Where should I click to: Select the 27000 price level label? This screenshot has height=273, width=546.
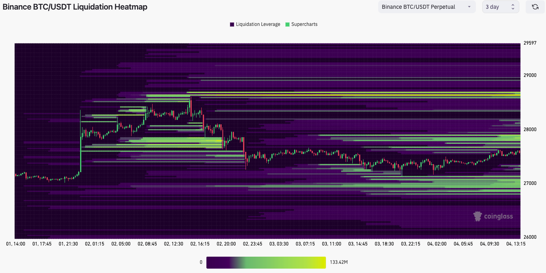click(530, 183)
